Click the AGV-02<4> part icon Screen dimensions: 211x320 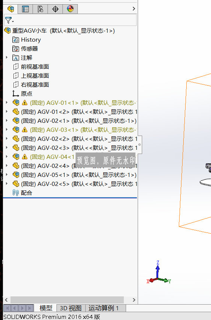coord(16,166)
